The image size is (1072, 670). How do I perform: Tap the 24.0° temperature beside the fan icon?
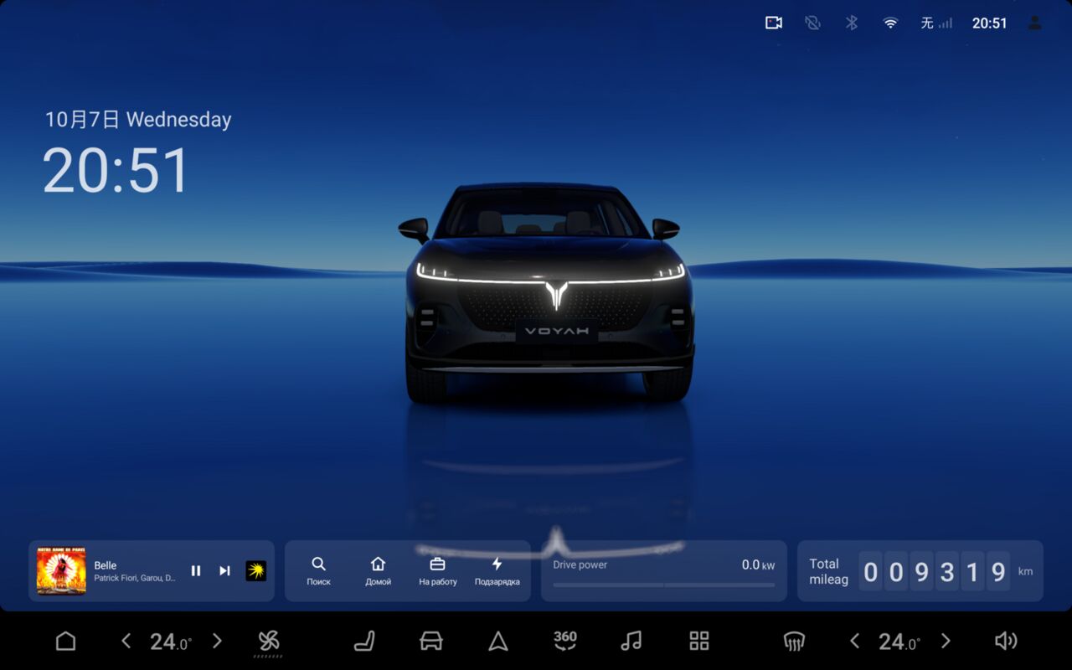tap(171, 642)
